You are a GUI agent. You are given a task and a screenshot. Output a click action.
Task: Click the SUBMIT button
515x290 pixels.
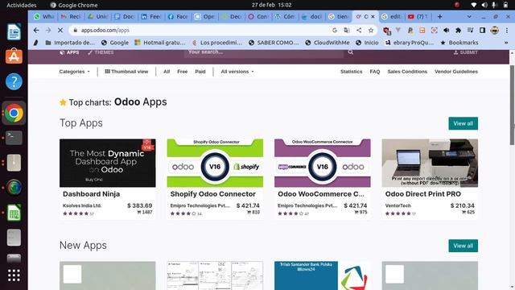click(466, 52)
